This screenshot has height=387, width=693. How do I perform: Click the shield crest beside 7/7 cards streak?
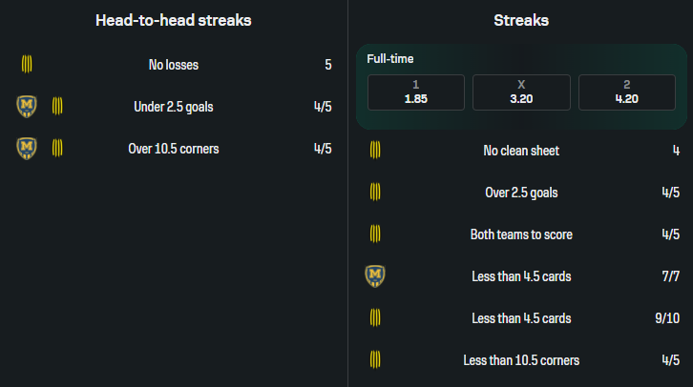coord(375,275)
